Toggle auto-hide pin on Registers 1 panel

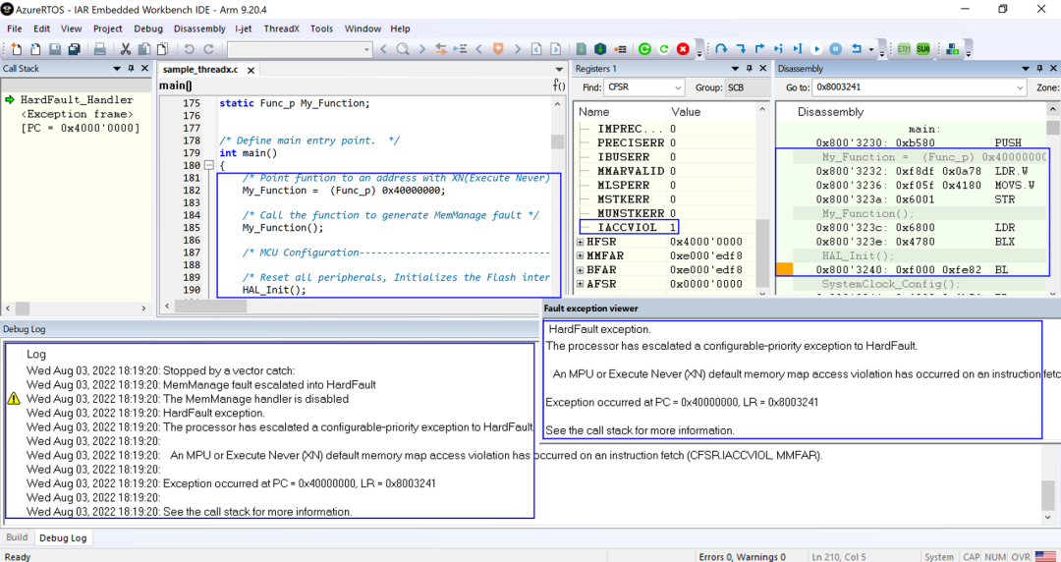[749, 69]
